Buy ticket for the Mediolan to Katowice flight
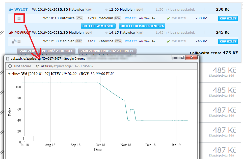The width and height of the screenshot is (243, 159). (228, 41)
